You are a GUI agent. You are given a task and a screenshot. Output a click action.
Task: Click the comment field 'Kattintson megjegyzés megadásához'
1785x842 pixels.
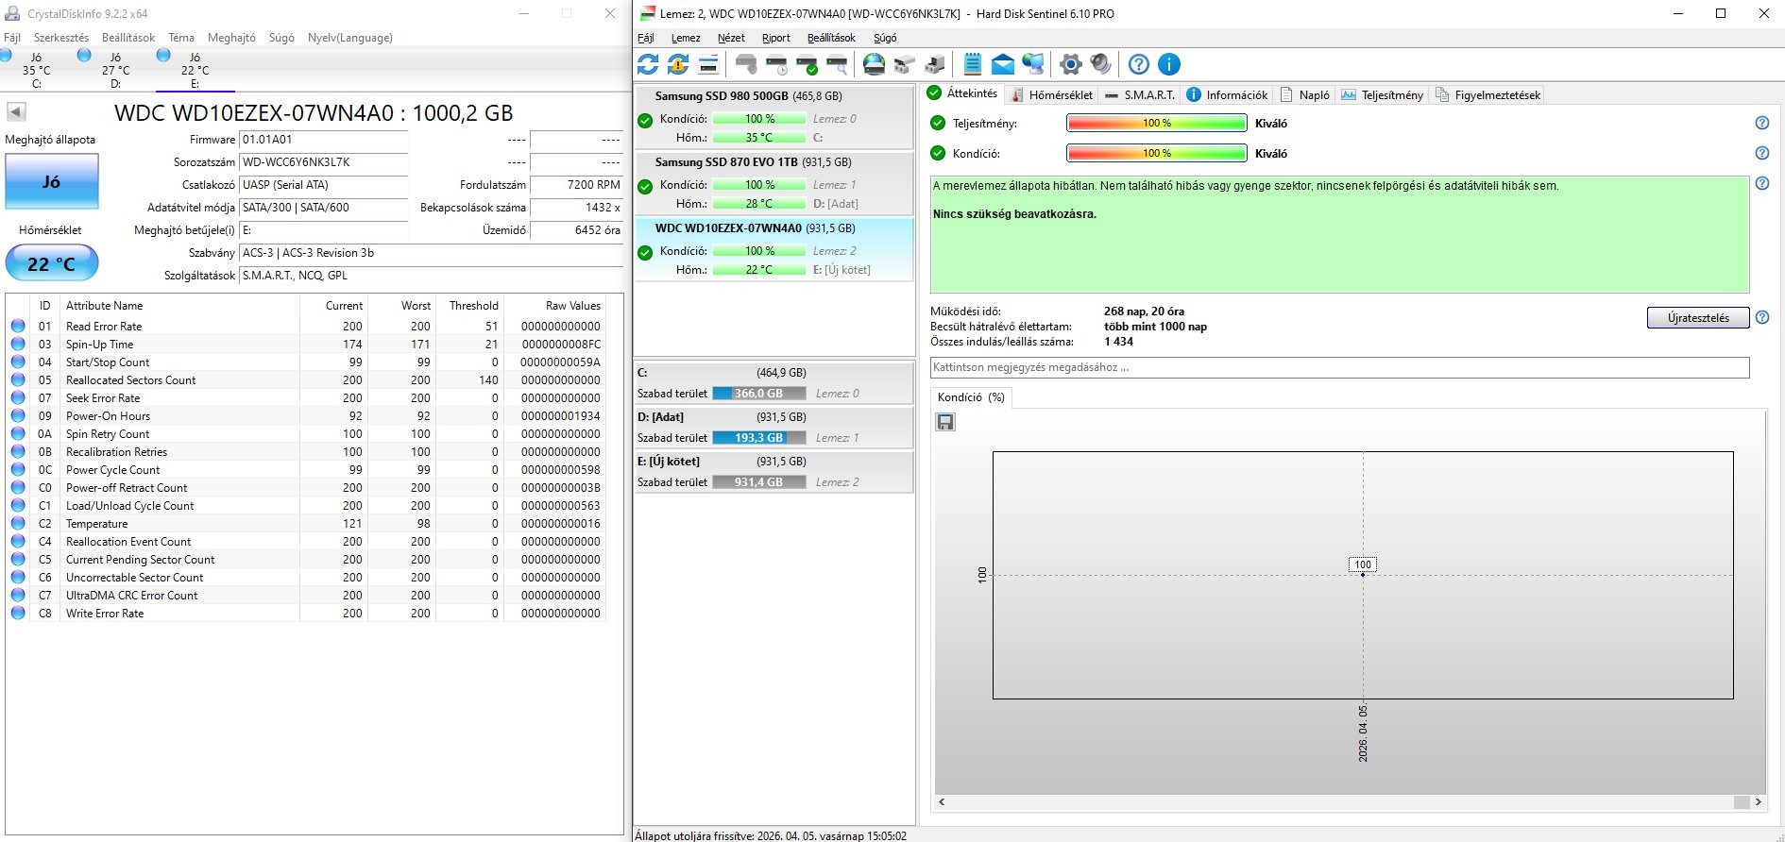pos(1339,367)
